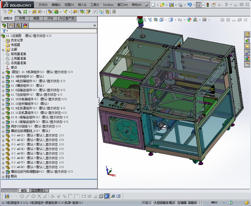Viewport: 251px width, 206px height.
Task: Click the Reference Geometry icon
Action: (x=65, y=12)
